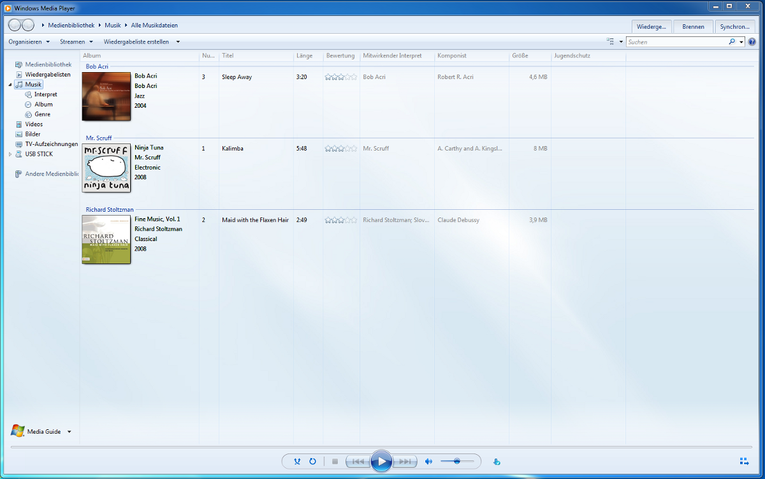Viewport: 765px width, 479px height.
Task: Open the Brennen tab
Action: click(694, 26)
